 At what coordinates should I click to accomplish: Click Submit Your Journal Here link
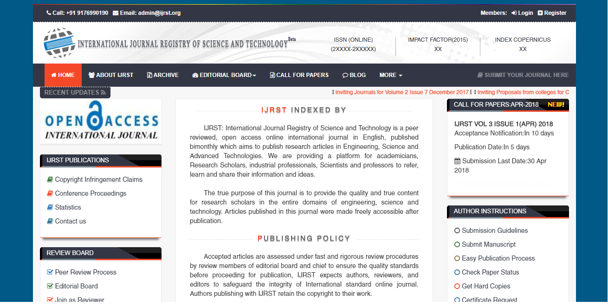coord(523,75)
